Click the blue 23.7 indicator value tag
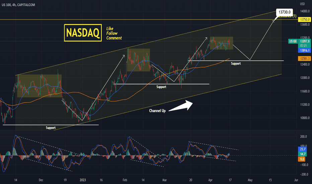 pos(302,149)
